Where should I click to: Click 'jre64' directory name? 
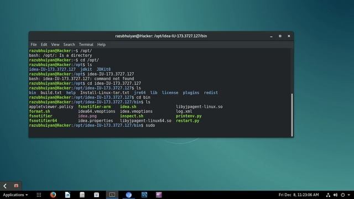click(140, 93)
